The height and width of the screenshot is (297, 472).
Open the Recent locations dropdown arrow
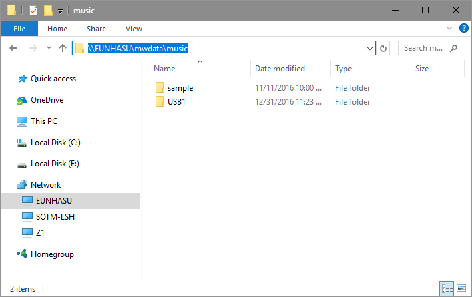coord(49,48)
